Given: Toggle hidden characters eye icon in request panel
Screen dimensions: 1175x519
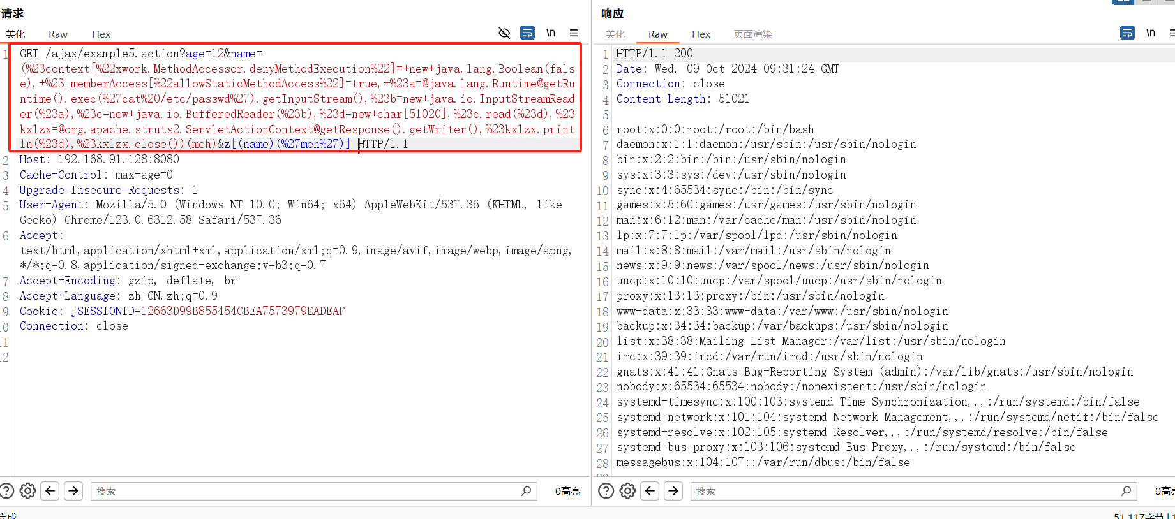Looking at the screenshot, I should click(504, 33).
